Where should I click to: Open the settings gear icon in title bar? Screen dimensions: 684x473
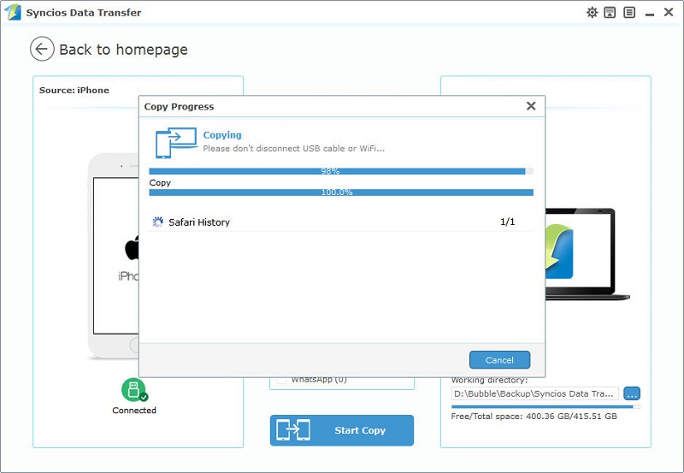(x=592, y=12)
